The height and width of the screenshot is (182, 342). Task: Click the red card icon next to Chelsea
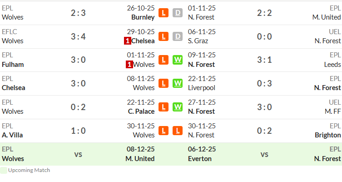127,41
